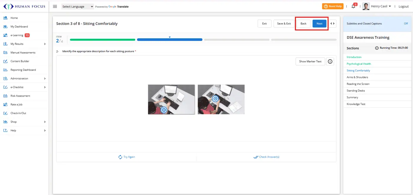This screenshot has height=195, width=413.
Task: Click the Human Focus logo
Action: point(24,6)
